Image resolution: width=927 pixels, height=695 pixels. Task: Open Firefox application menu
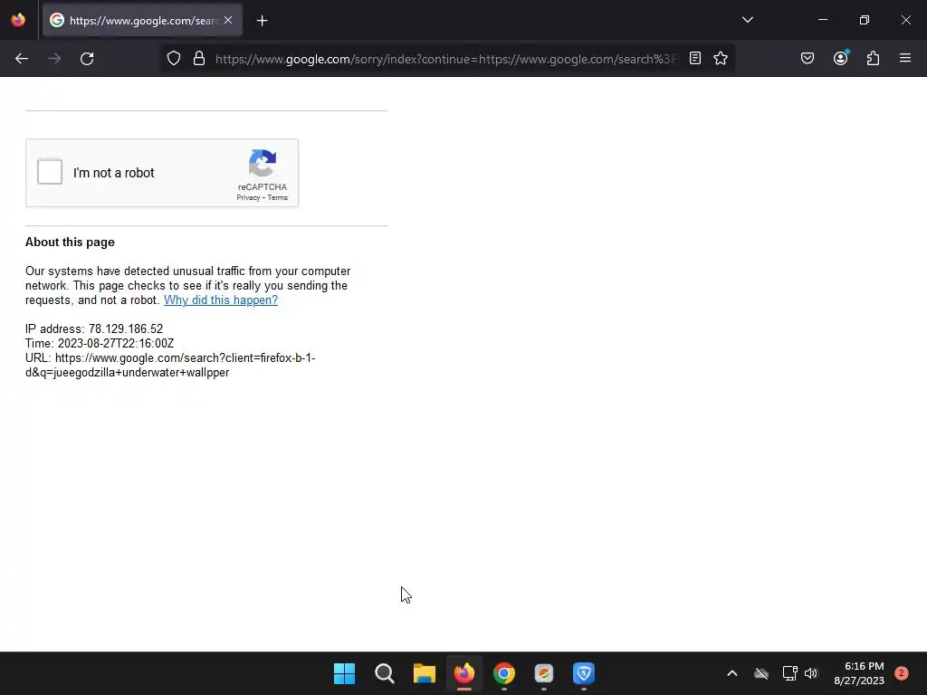(x=905, y=58)
